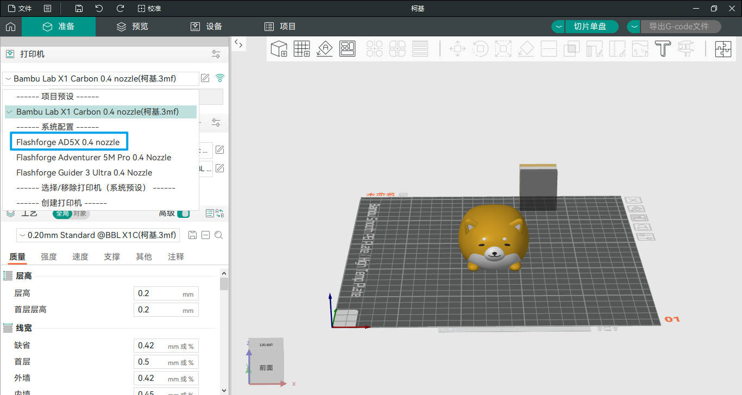This screenshot has height=395, width=742.
Task: Click the Split to objects icon
Action: coord(374,49)
